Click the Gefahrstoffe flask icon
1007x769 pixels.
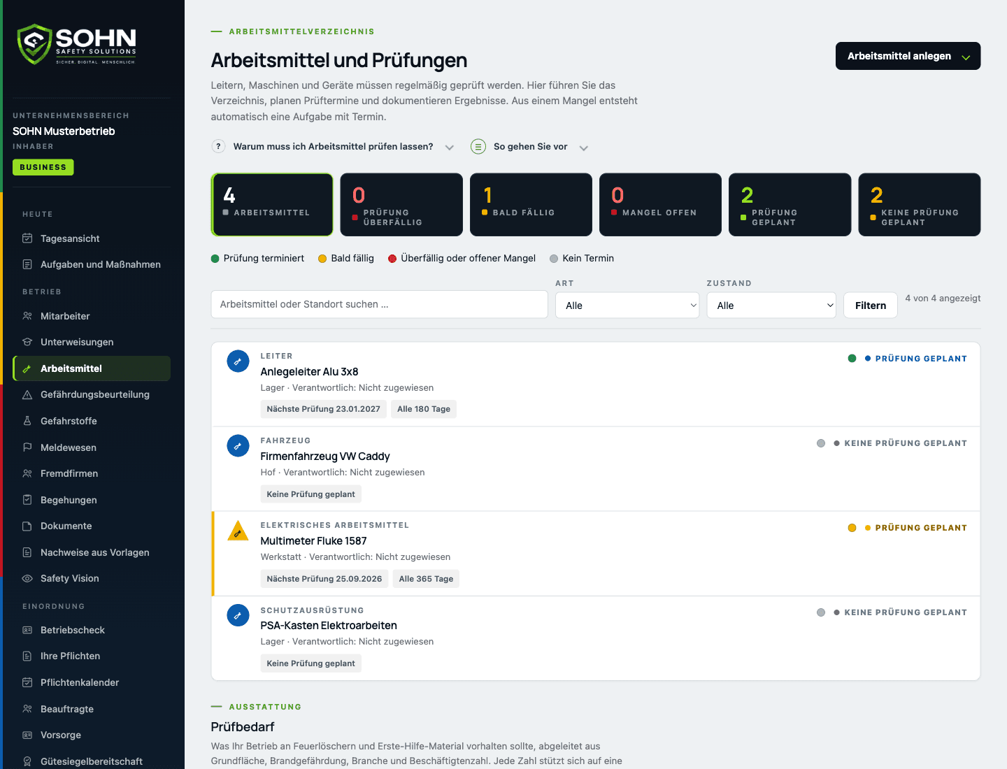[x=27, y=421]
